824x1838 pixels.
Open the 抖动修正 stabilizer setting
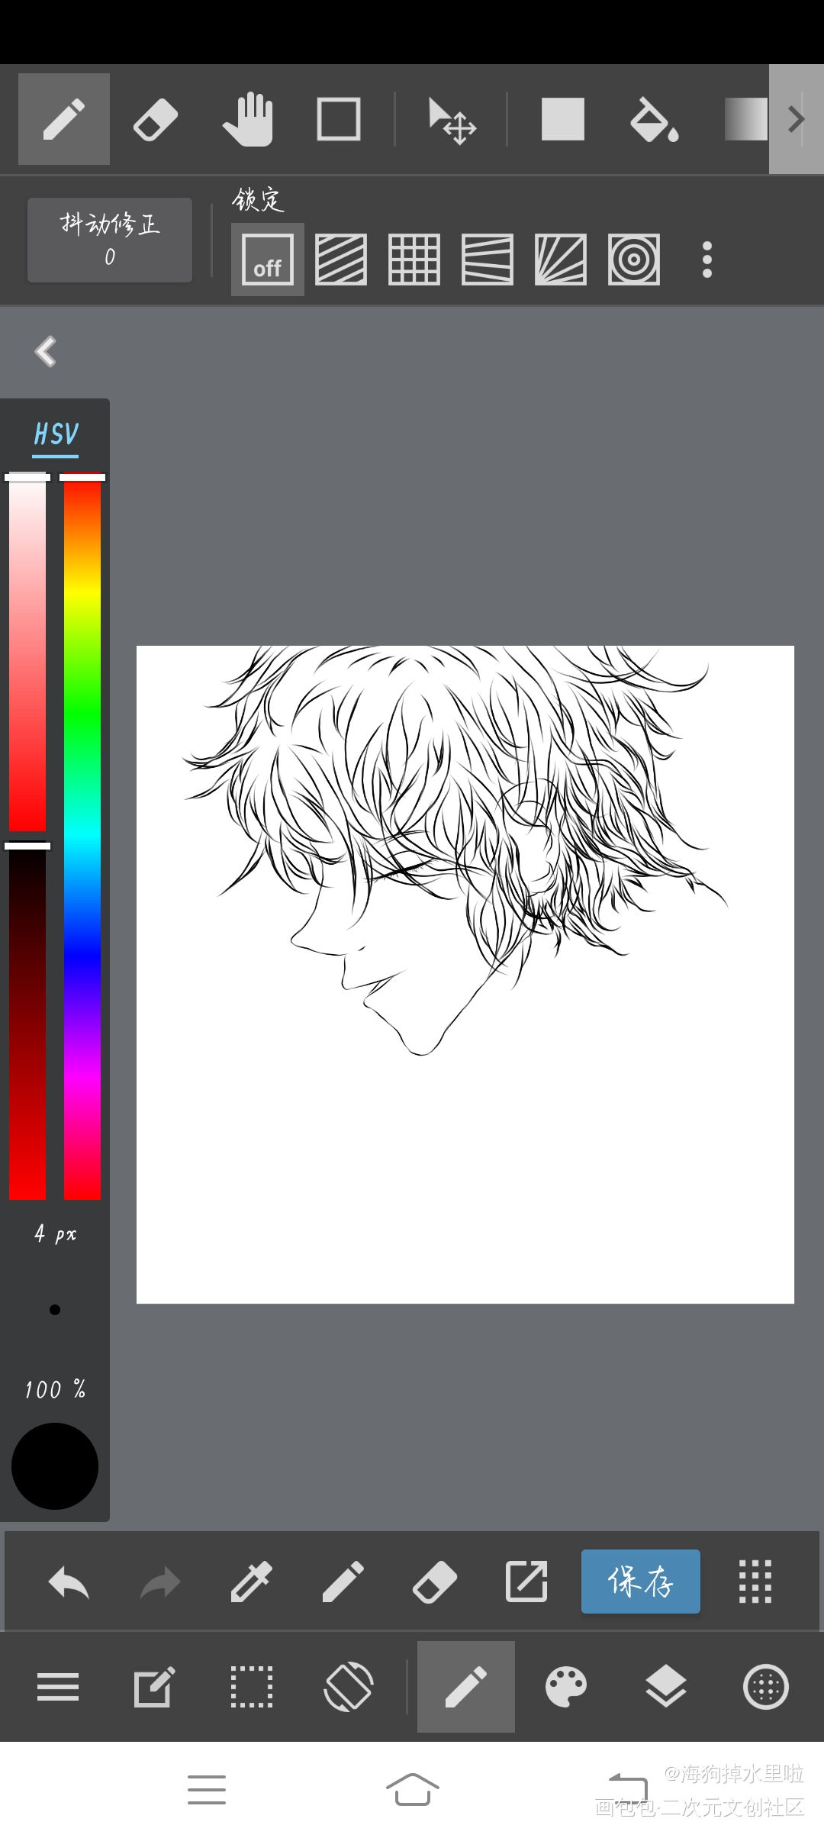point(110,240)
